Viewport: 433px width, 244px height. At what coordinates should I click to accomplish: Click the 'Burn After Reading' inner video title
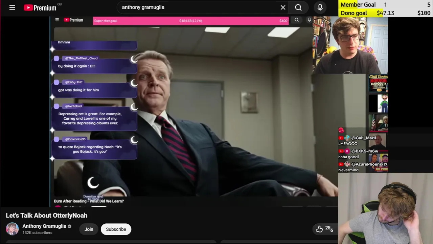89,201
